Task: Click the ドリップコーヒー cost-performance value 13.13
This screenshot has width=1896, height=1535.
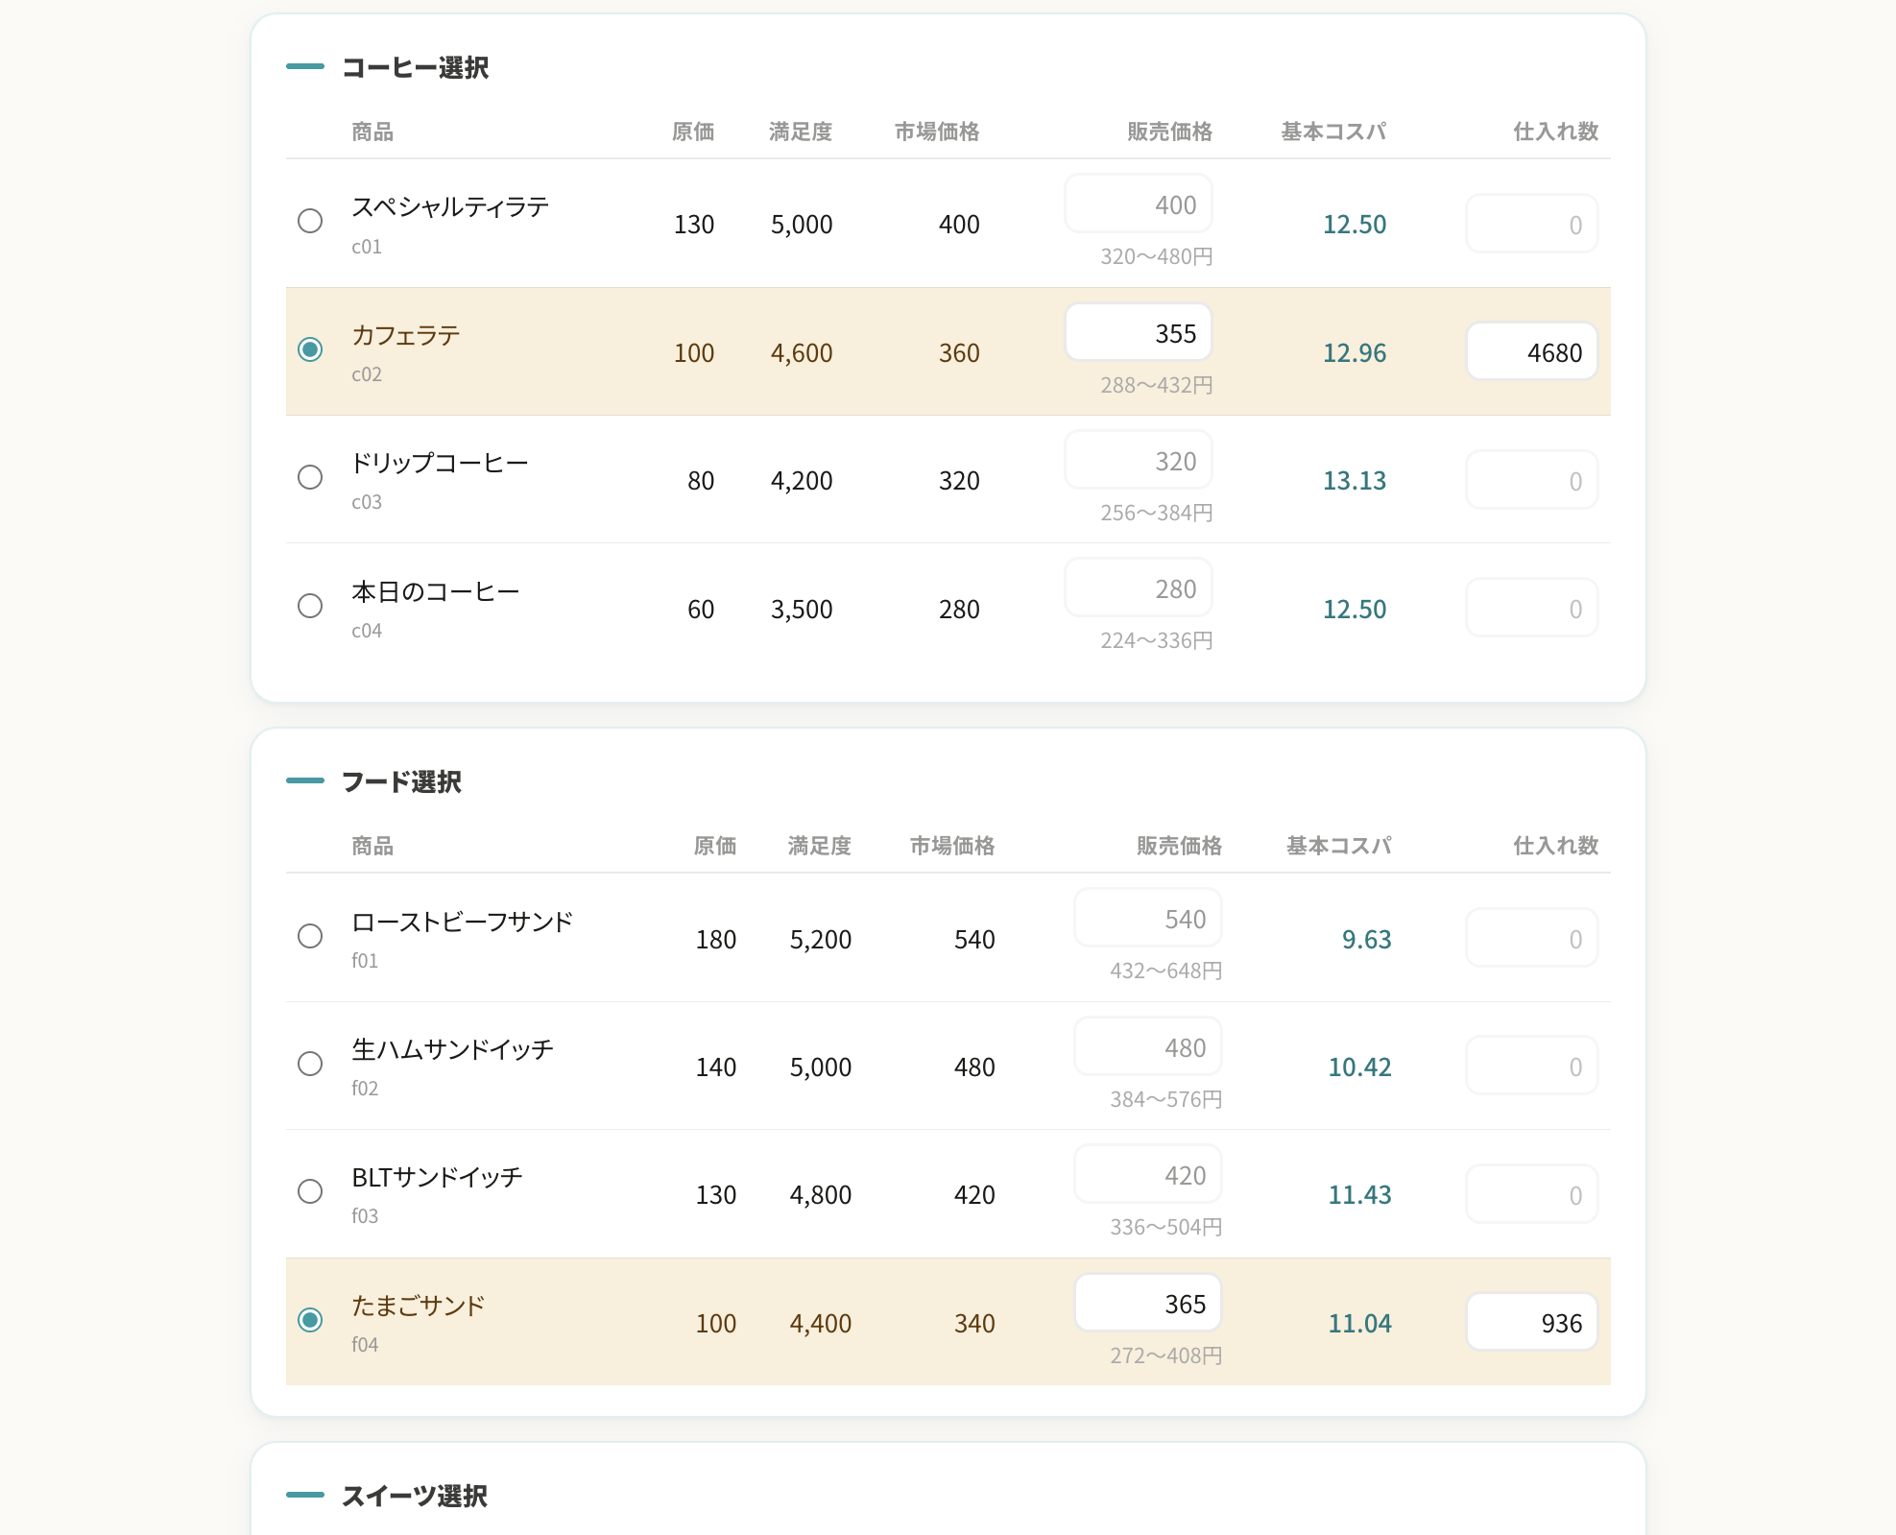Action: pyautogui.click(x=1355, y=481)
